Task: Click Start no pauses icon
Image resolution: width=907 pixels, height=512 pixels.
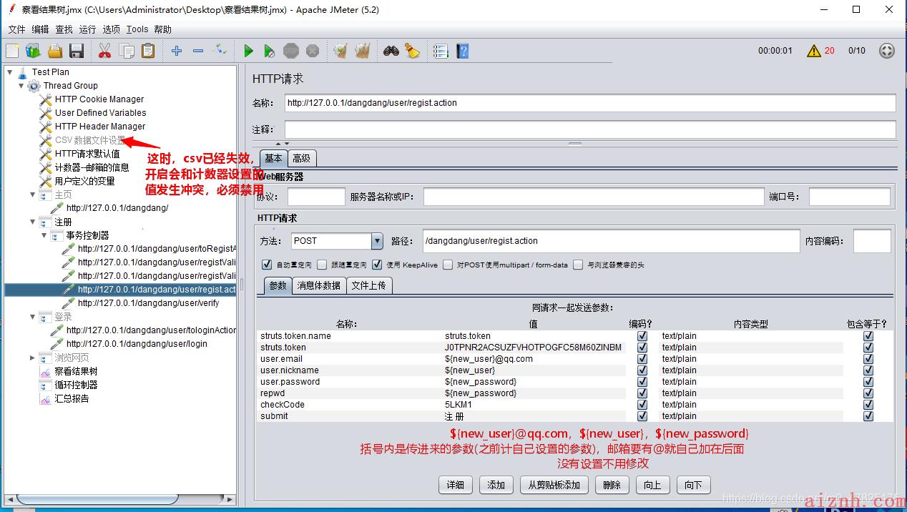Action: 269,51
